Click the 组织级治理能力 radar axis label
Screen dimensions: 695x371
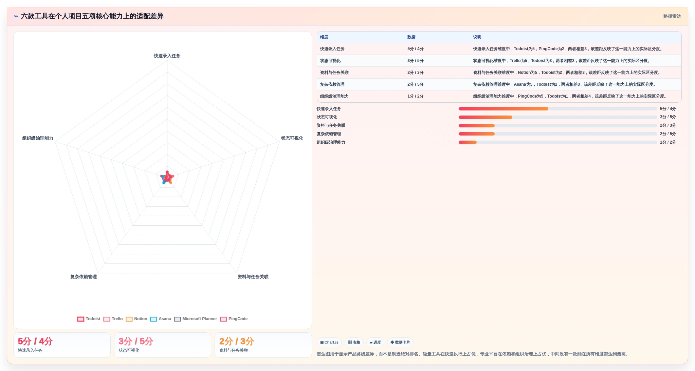coord(38,138)
